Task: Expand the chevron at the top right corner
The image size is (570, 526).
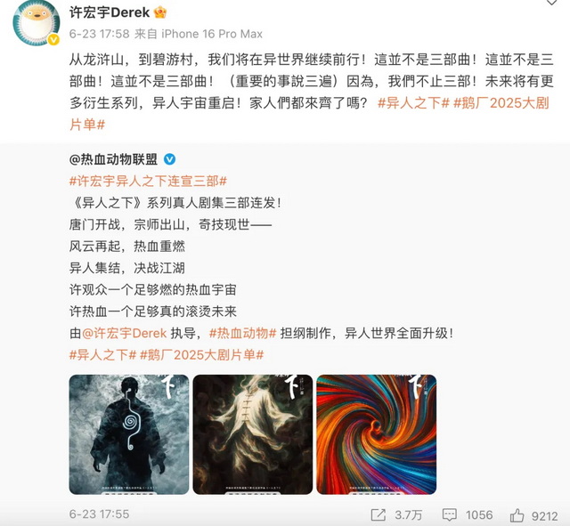Action: (551, 3)
